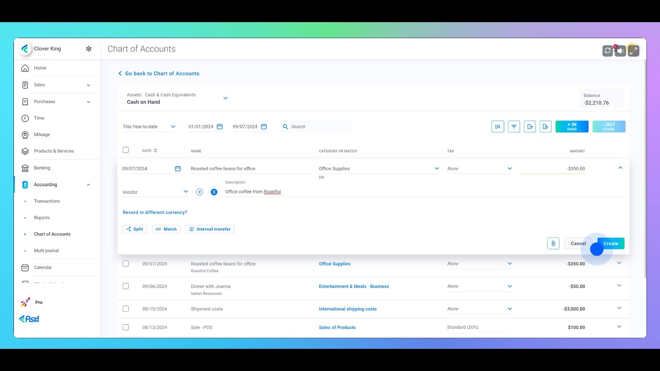This screenshot has width=660, height=371.
Task: Click the paperclip attachment icon
Action: tap(553, 243)
